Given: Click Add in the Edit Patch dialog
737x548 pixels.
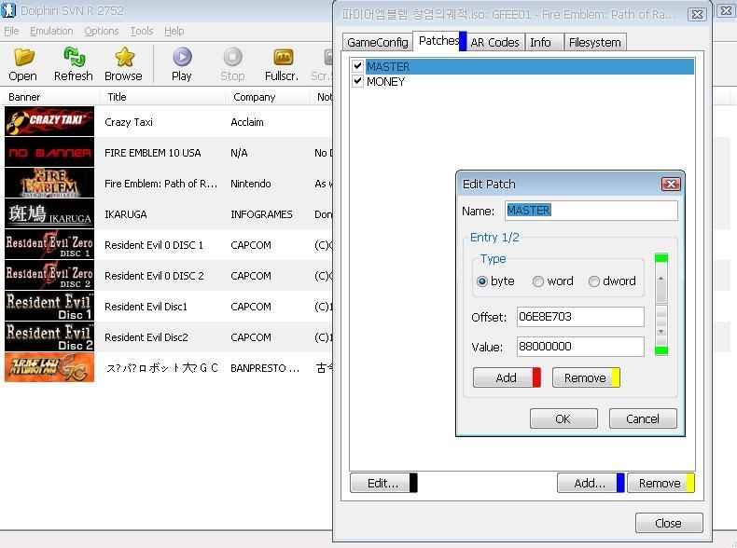Looking at the screenshot, I should (507, 377).
